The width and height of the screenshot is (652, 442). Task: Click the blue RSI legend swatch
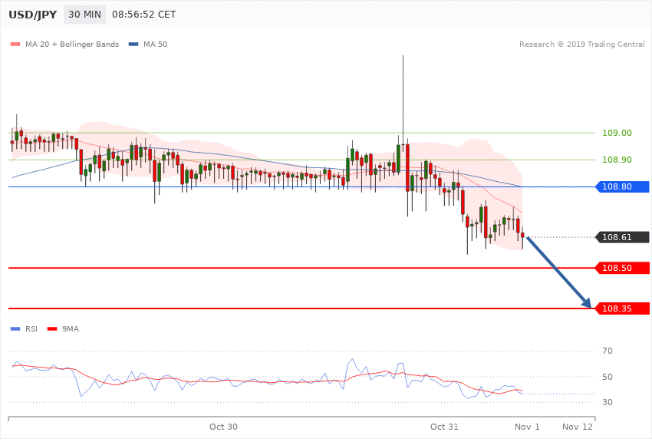tap(15, 329)
